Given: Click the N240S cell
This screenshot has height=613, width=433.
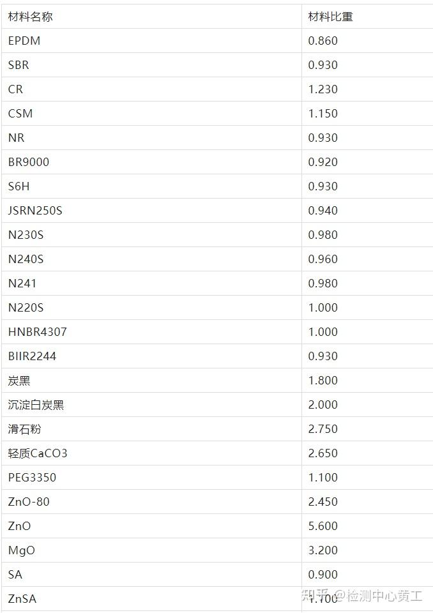Looking at the screenshot, I should coord(26,259).
